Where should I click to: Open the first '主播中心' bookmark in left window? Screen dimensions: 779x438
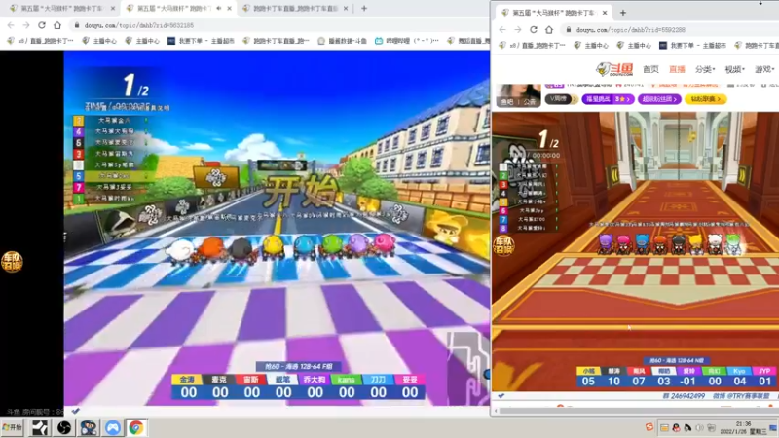pos(99,41)
